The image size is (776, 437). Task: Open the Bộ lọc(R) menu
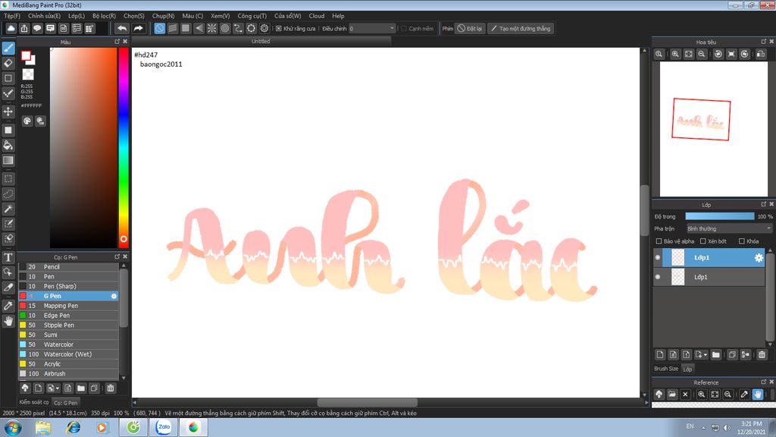point(104,16)
